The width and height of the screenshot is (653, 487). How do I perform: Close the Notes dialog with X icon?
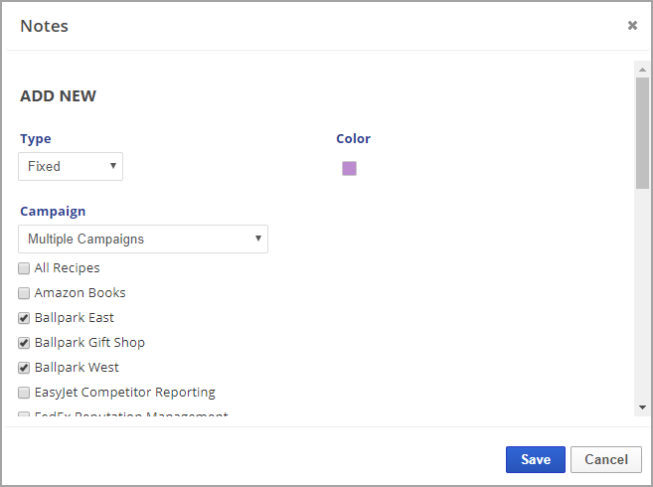tap(632, 26)
